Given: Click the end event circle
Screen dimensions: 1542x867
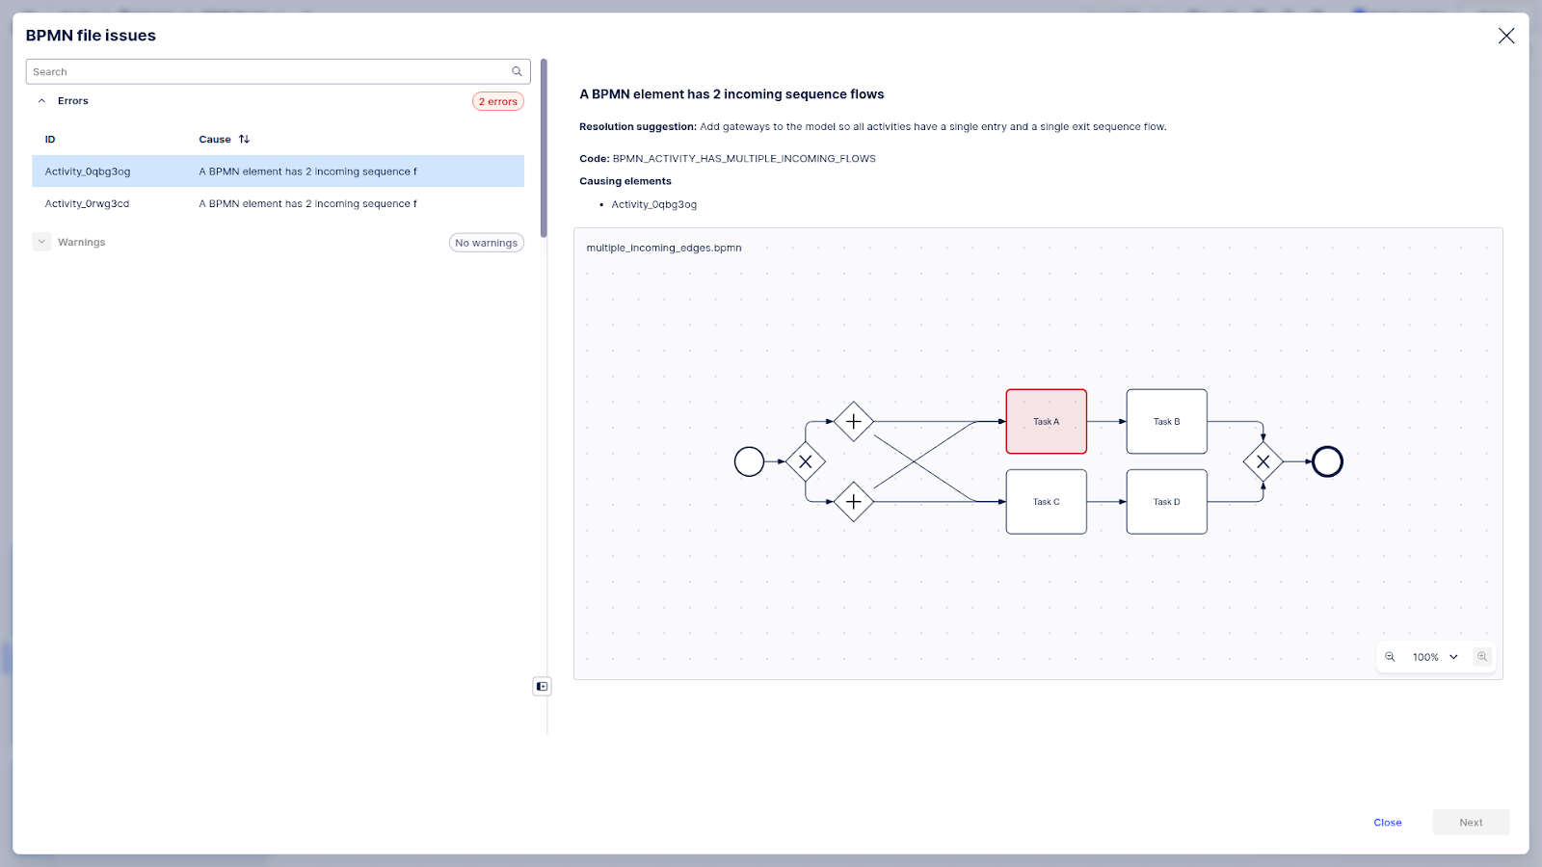Looking at the screenshot, I should click(x=1327, y=461).
